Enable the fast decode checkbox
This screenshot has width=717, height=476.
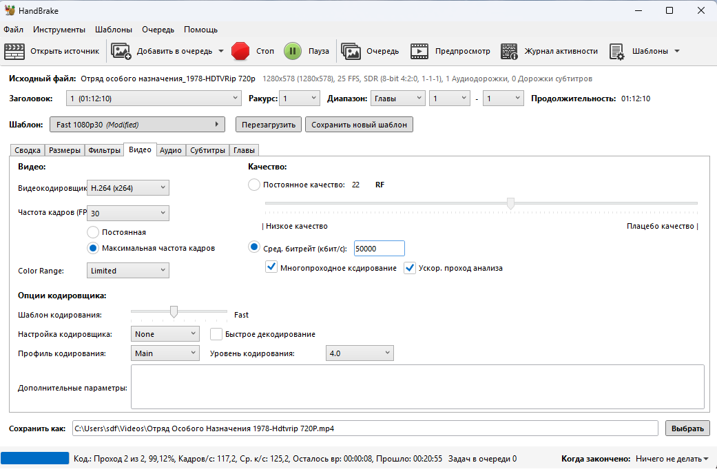click(216, 334)
